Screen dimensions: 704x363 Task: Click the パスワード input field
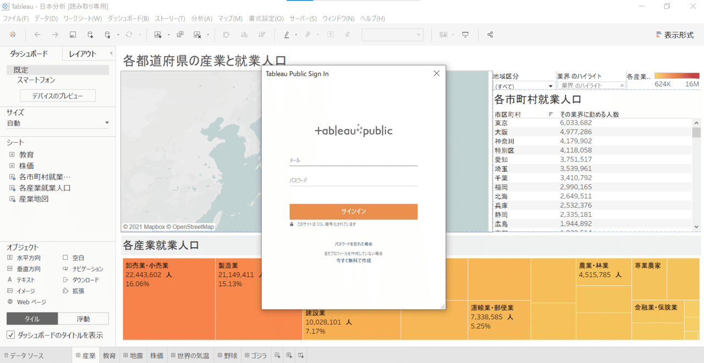(354, 180)
